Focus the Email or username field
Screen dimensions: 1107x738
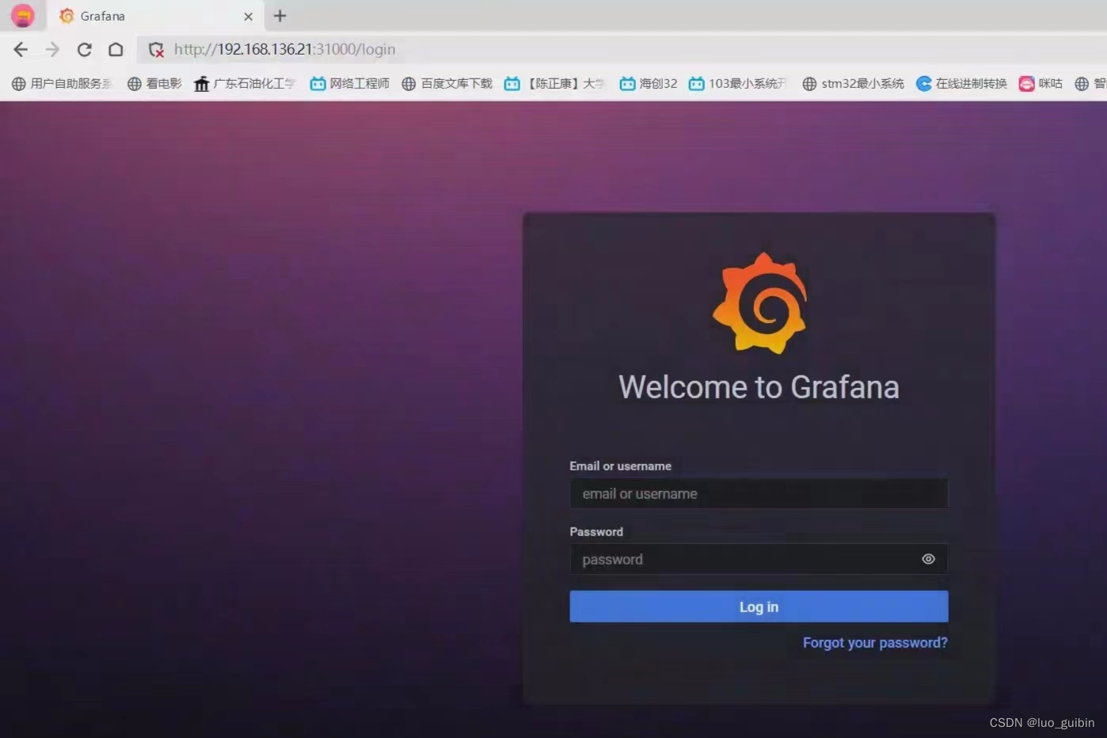759,493
